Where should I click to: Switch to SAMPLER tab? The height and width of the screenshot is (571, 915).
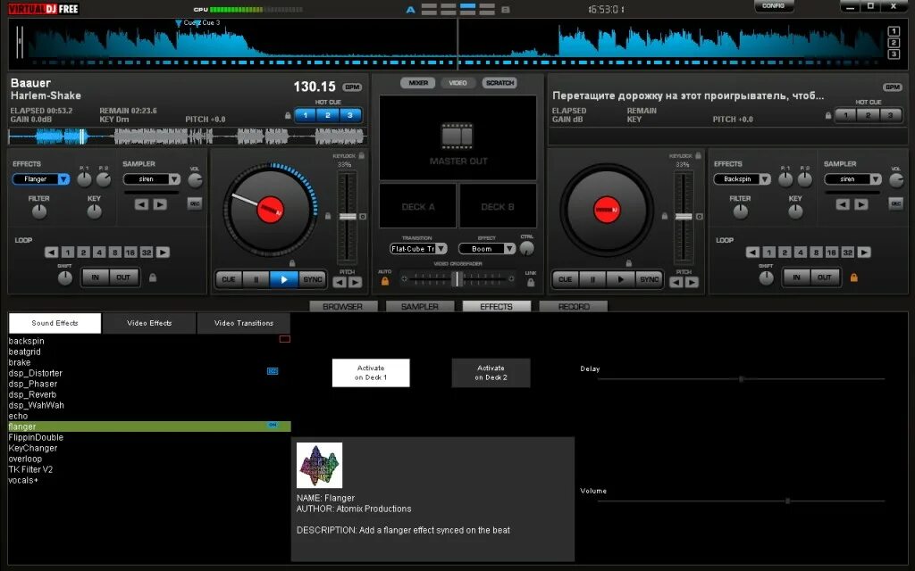[420, 307]
